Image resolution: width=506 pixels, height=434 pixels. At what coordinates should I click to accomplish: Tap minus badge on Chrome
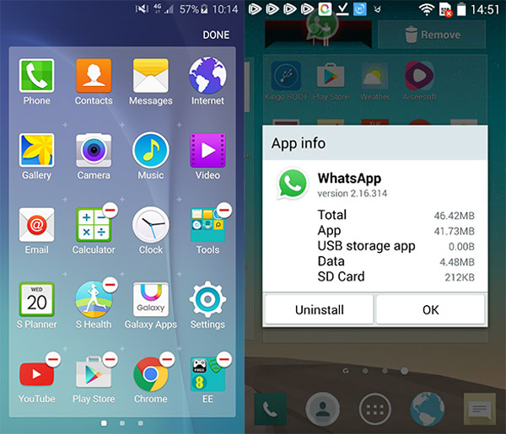click(167, 359)
